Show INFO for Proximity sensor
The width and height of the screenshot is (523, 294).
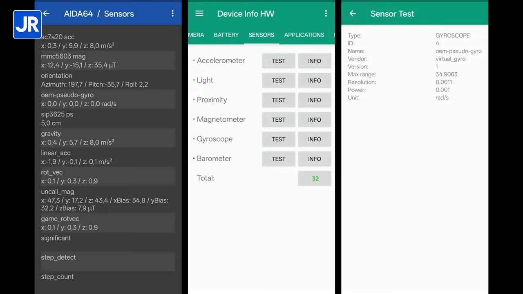click(x=314, y=100)
